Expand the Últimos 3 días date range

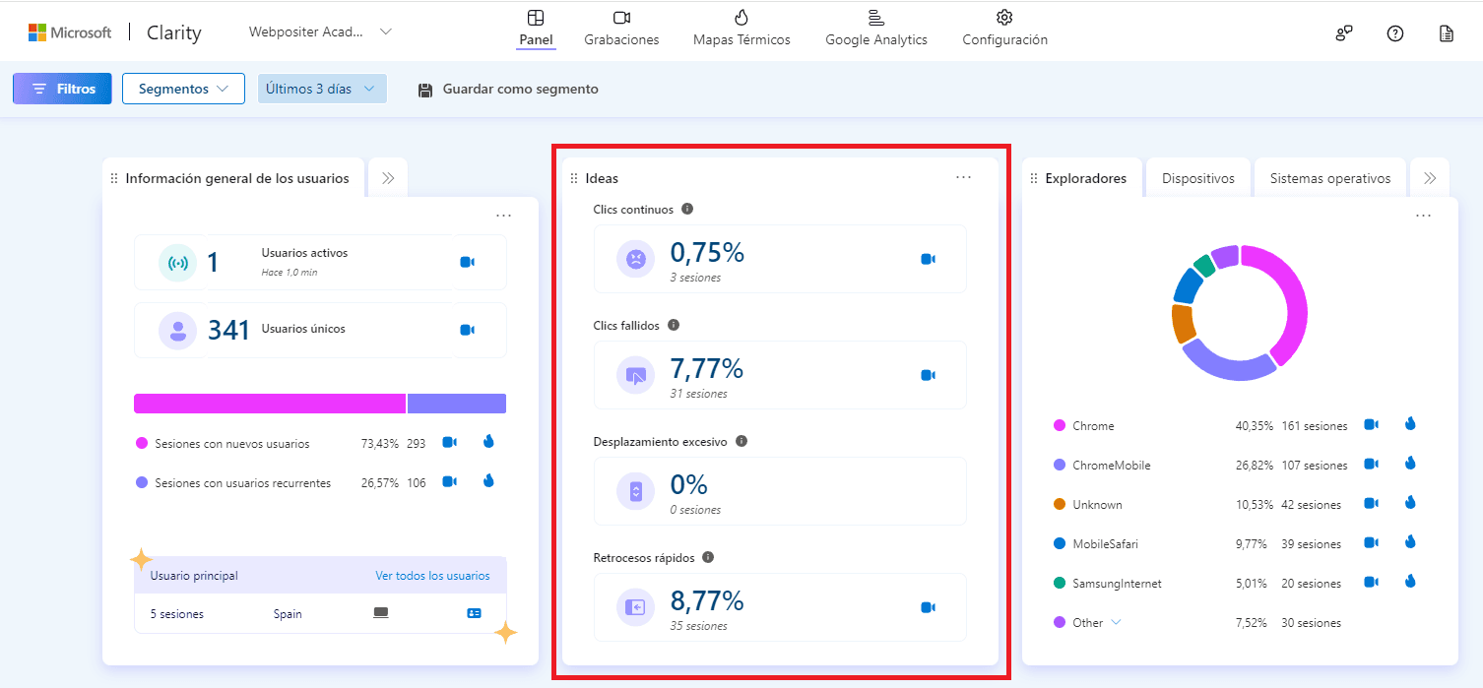[321, 89]
